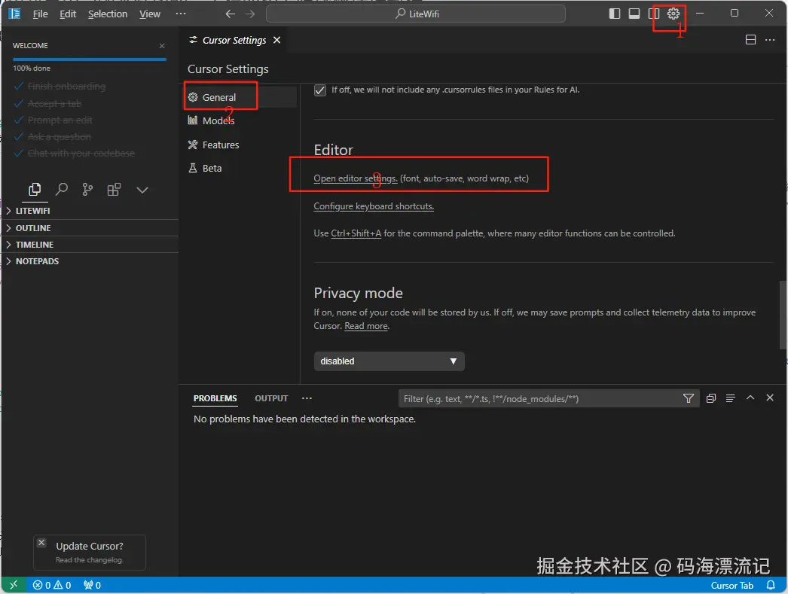The width and height of the screenshot is (788, 594).
Task: Open Cursor settings gear in title bar
Action: [x=673, y=14]
